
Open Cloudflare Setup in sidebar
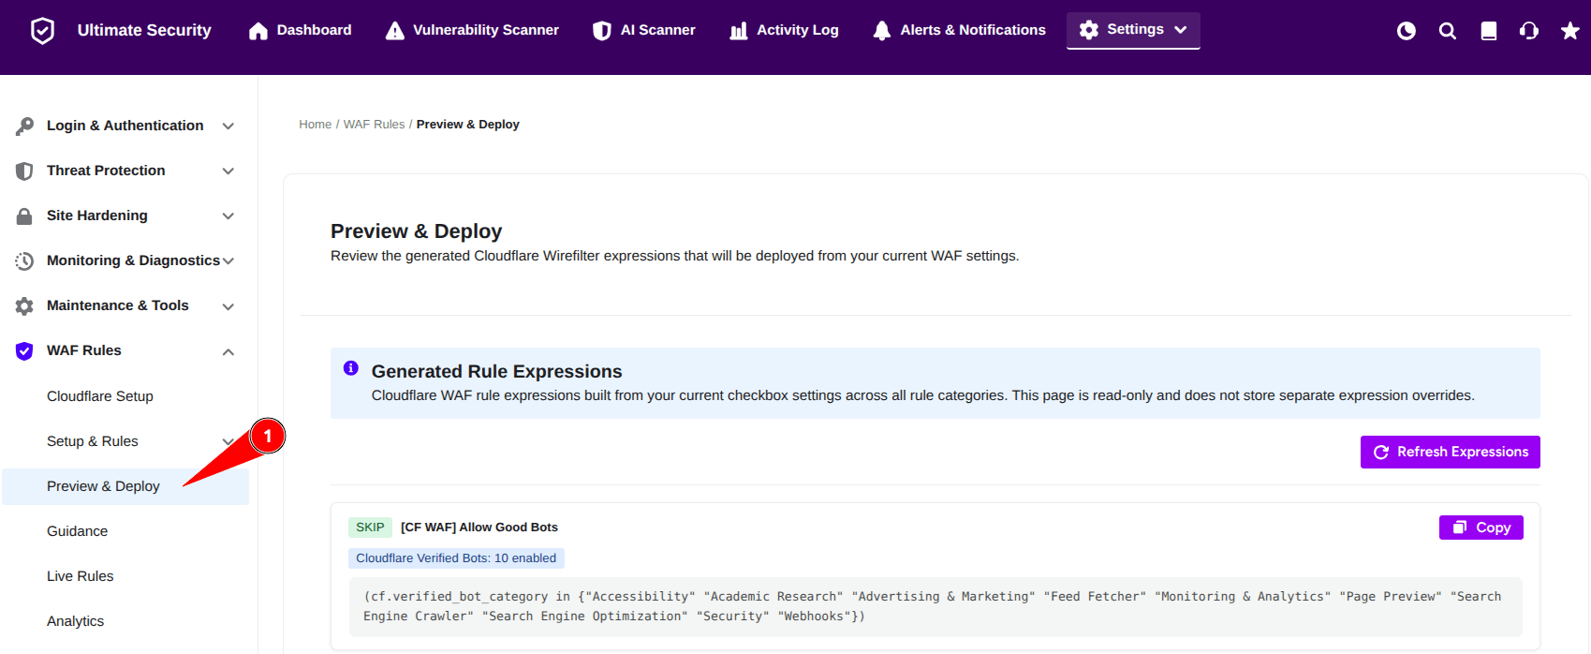(x=100, y=396)
